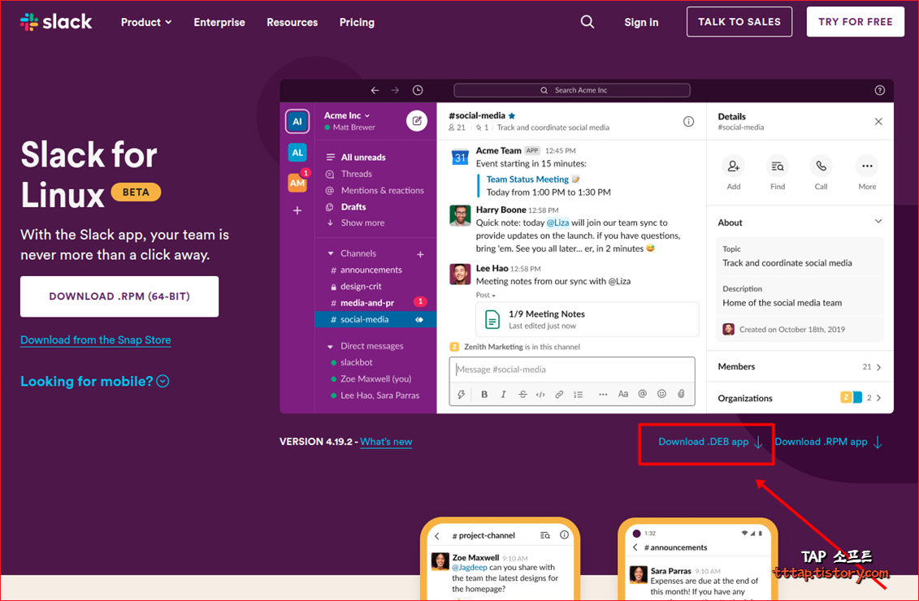Open the 1/9 Meeting Notes attachment
This screenshot has width=919, height=601.
pos(587,319)
